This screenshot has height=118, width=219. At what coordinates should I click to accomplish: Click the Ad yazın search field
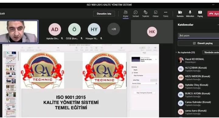click(198, 36)
